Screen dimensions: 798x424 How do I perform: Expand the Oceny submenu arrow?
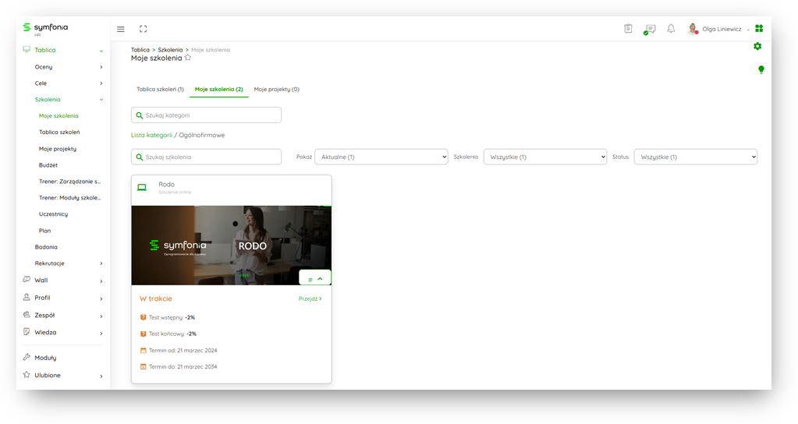(x=101, y=67)
